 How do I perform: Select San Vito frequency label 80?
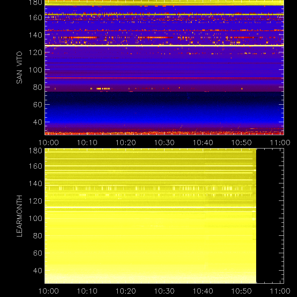click(37, 87)
